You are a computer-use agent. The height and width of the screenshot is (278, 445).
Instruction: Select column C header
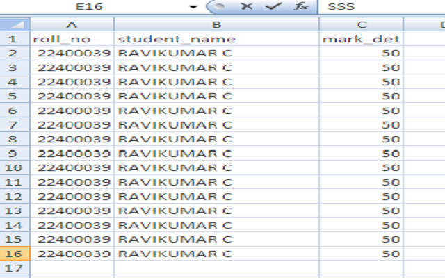point(362,24)
